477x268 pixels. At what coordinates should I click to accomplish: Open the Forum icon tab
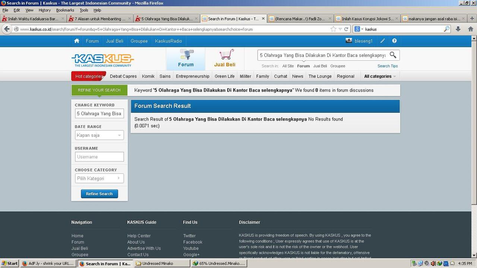tap(186, 58)
